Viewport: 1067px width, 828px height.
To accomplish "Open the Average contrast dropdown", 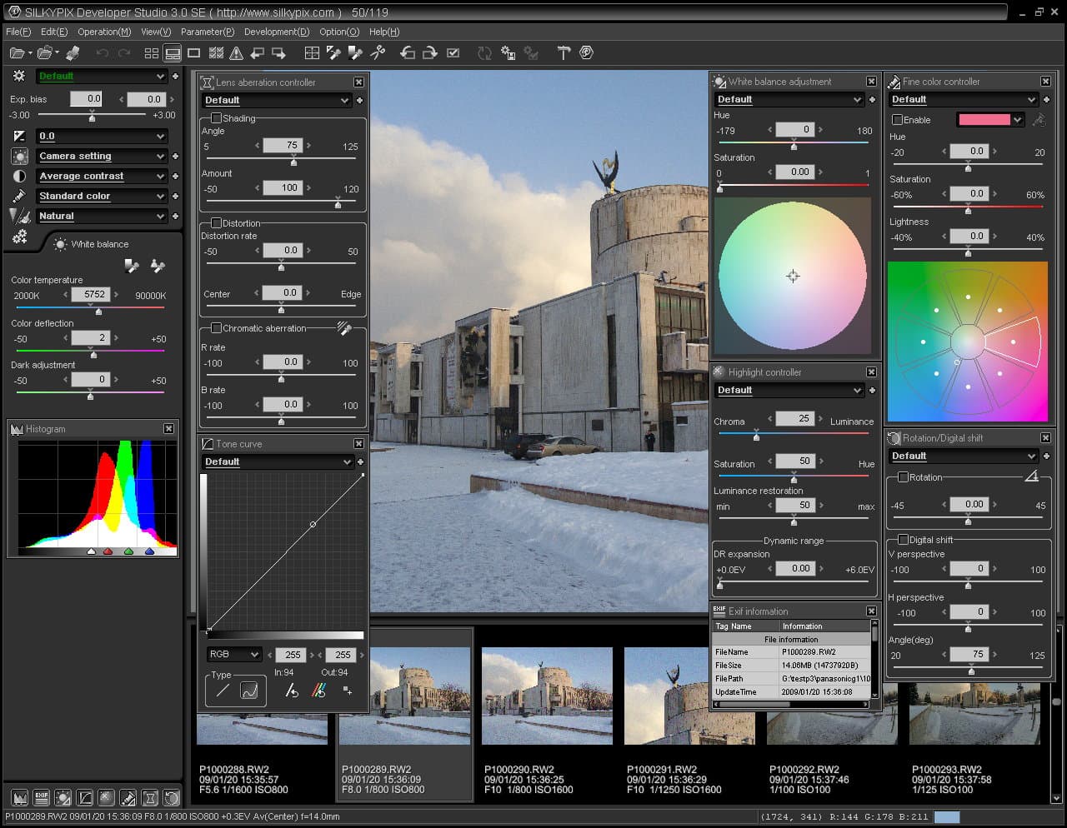I will [102, 176].
